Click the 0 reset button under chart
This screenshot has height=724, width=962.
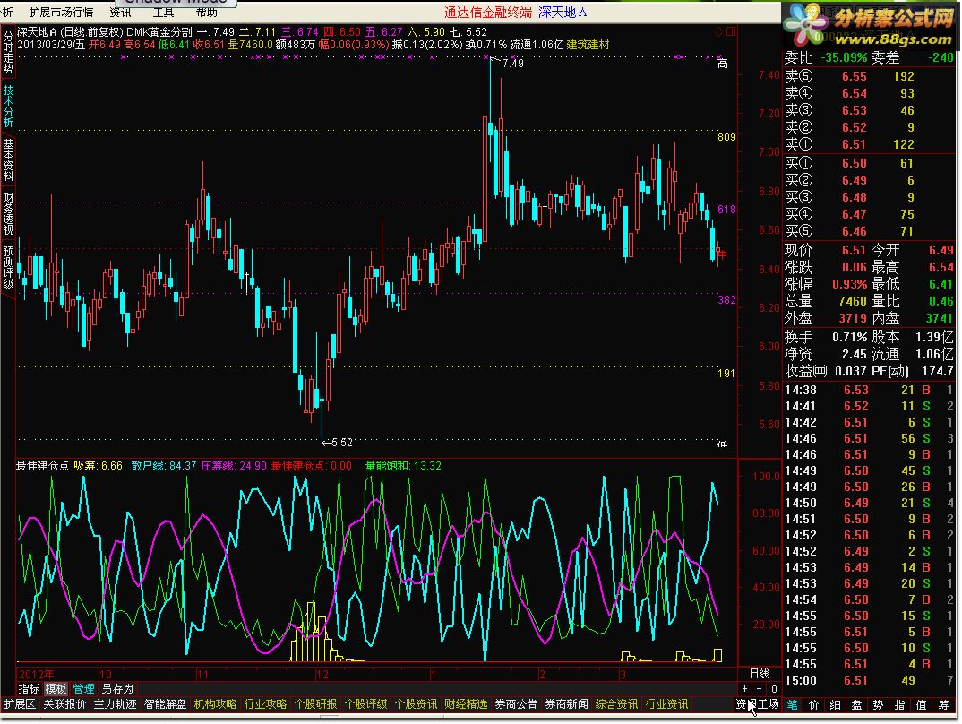[774, 689]
